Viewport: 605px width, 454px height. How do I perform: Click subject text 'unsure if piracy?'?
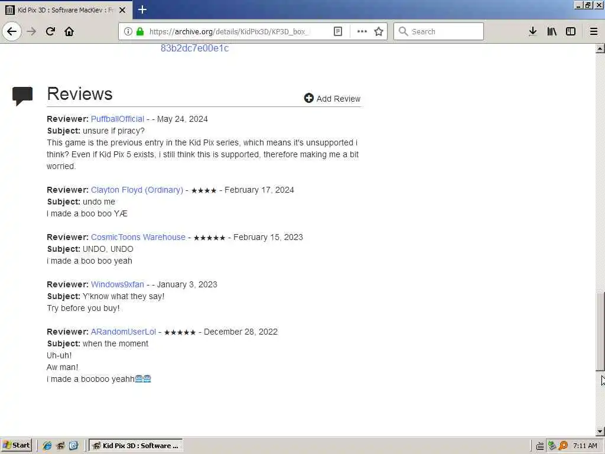point(113,131)
